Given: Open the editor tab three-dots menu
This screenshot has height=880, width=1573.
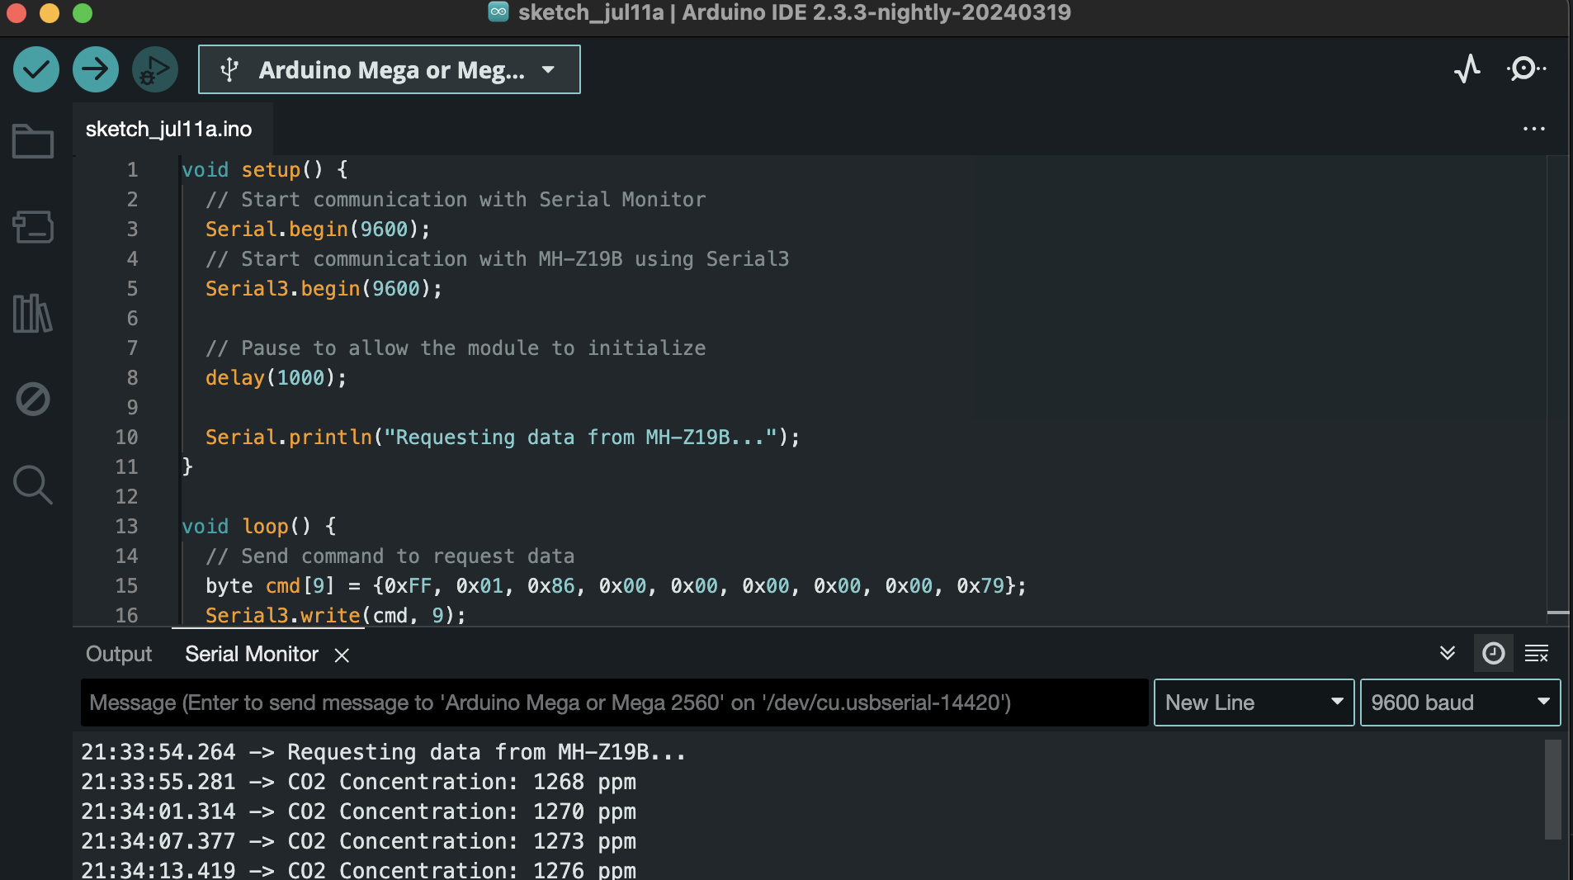Looking at the screenshot, I should click(x=1534, y=129).
